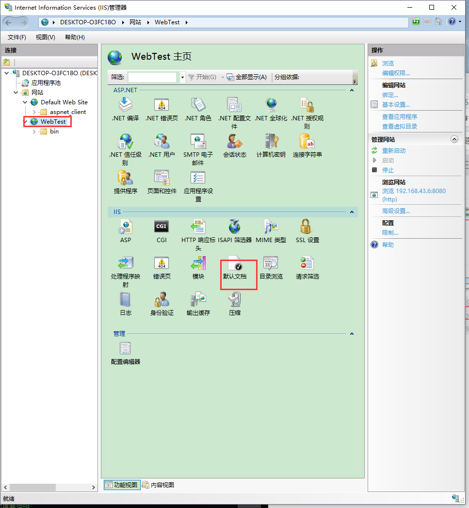Viewport: 469px width, 508px height.
Task: Click the 重新启动 action link
Action: coord(394,150)
